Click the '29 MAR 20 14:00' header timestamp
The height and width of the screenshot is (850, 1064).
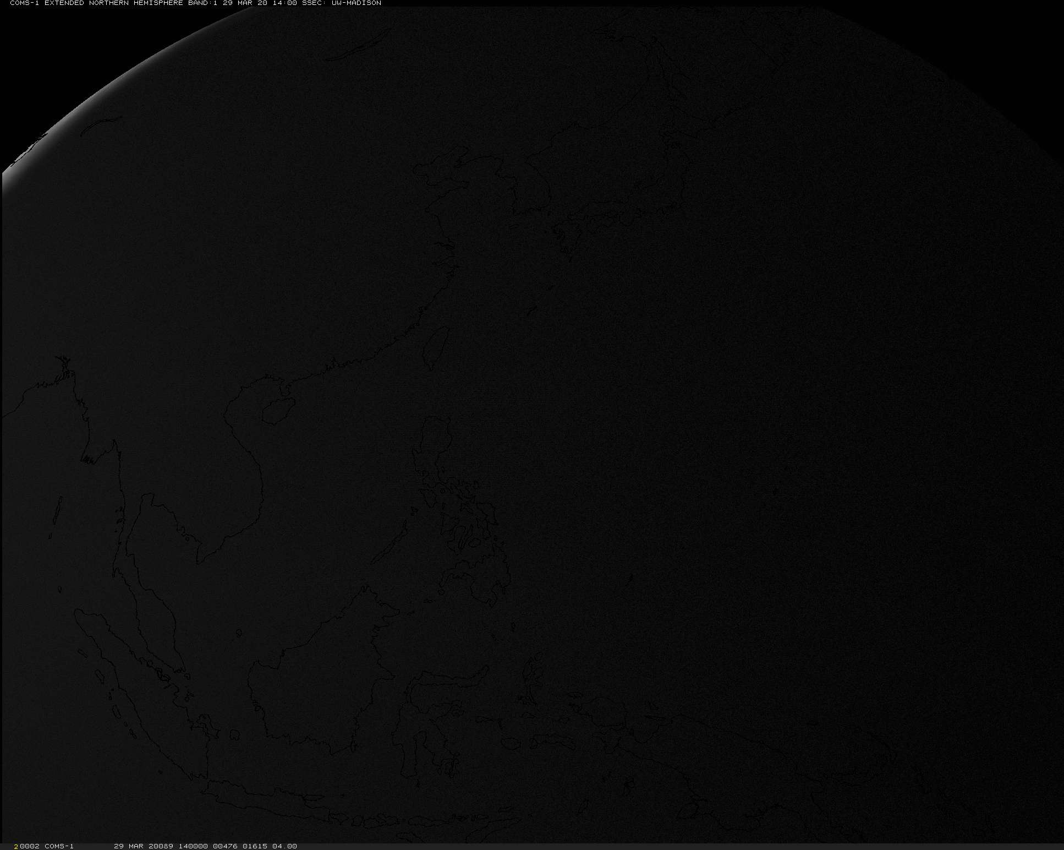tap(260, 3)
